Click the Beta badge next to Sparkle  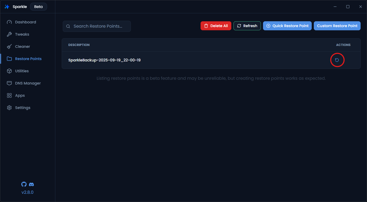(x=38, y=7)
